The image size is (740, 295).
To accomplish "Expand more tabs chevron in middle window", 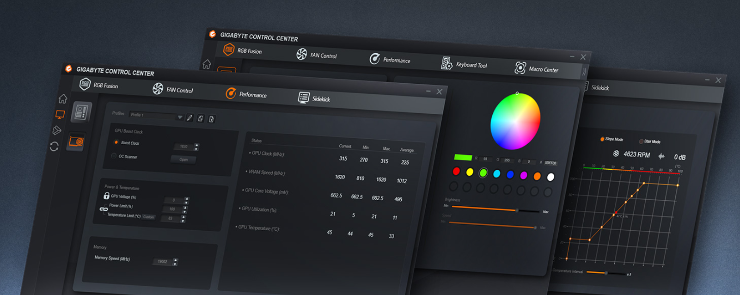I will [x=584, y=72].
